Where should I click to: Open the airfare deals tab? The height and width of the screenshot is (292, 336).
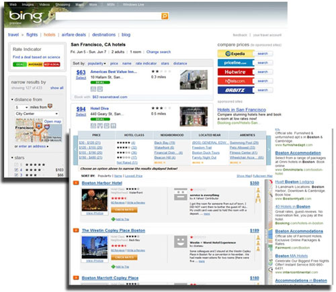tap(74, 35)
